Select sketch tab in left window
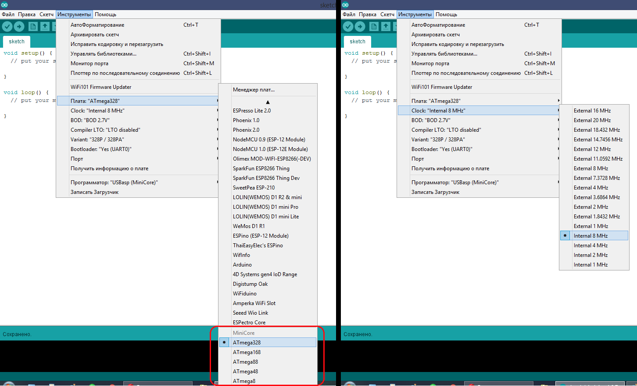637x386 pixels. (x=17, y=42)
